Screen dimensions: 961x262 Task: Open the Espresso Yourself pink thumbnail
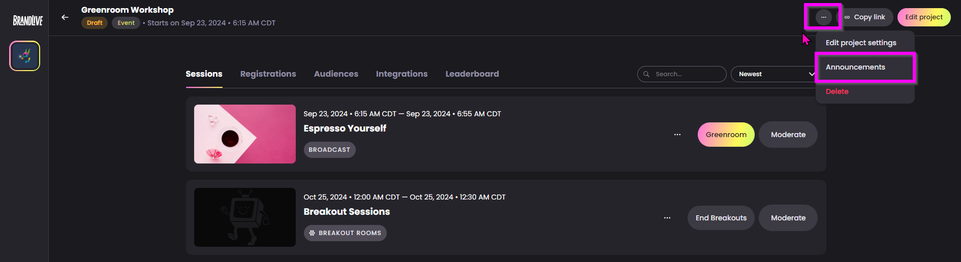(x=245, y=134)
